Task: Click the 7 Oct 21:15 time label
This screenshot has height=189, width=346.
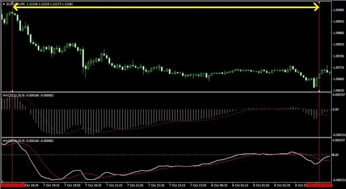Action: pyautogui.click(x=114, y=185)
